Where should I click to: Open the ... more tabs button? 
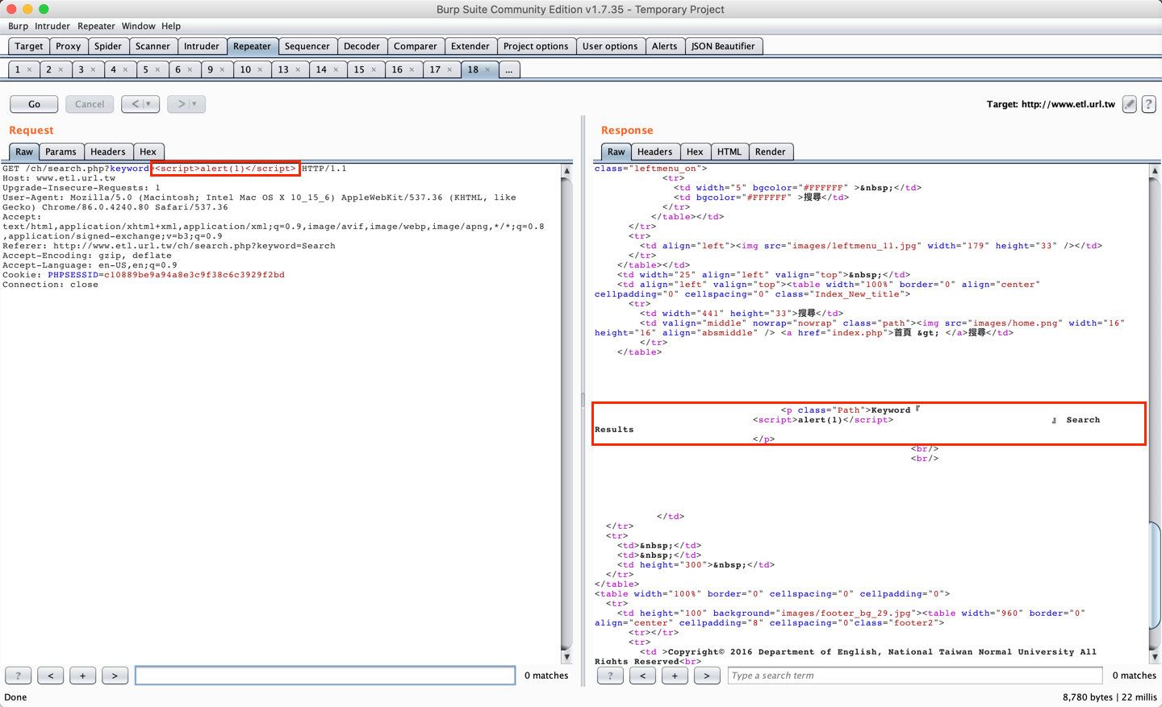point(508,70)
